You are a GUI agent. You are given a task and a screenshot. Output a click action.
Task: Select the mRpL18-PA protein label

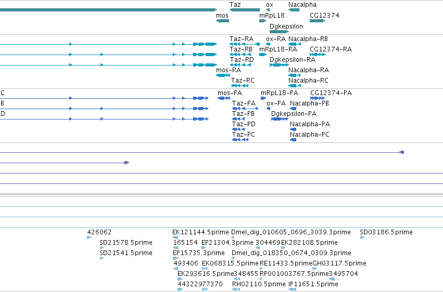pyautogui.click(x=280, y=93)
